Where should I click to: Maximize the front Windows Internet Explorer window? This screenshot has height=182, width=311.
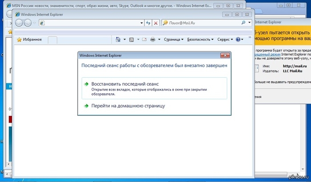click(237, 15)
